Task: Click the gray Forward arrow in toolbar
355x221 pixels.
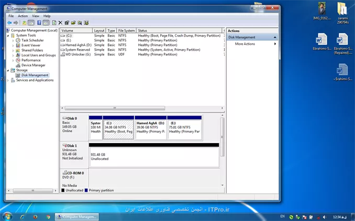Action: (16, 22)
